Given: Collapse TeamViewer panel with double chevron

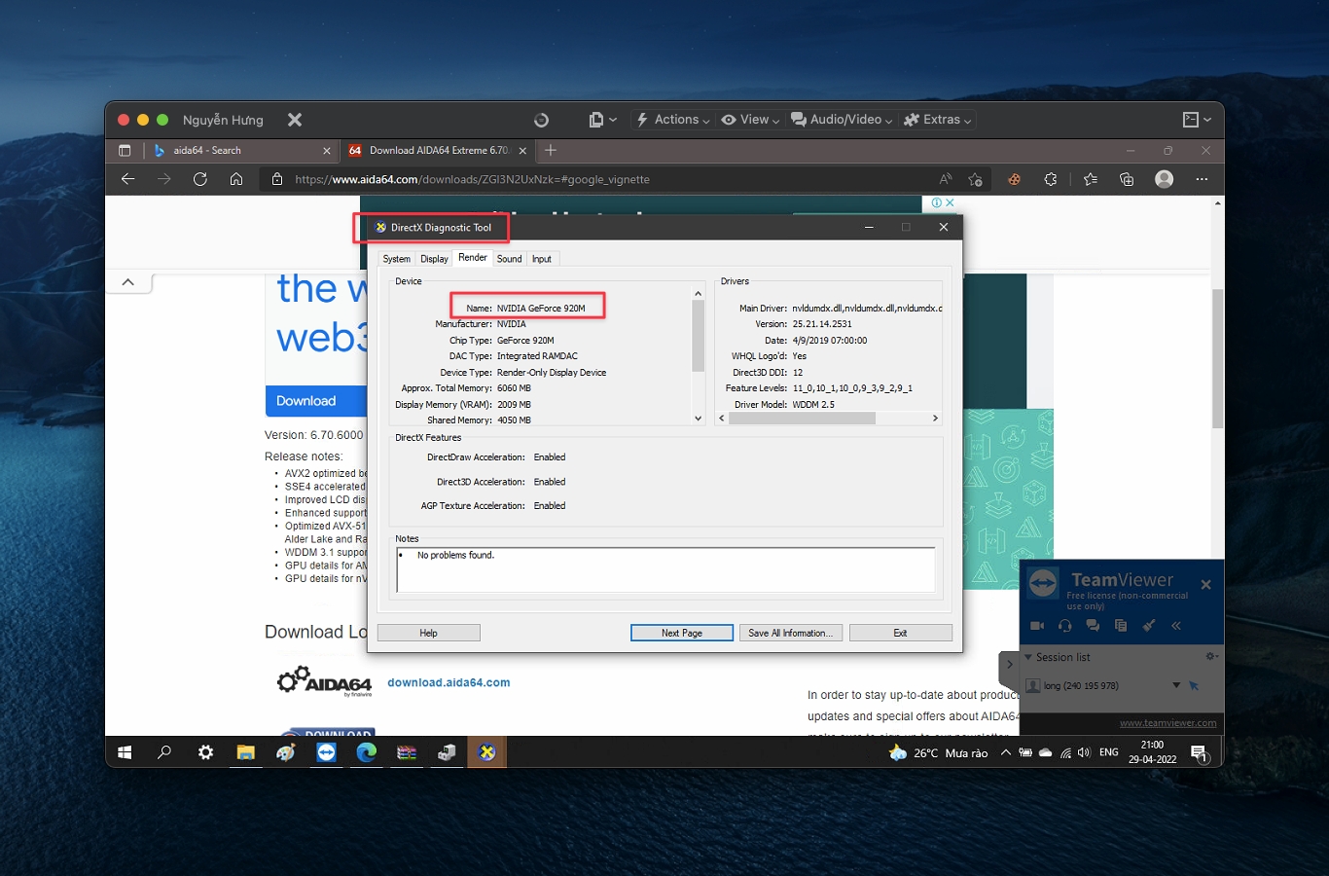Looking at the screenshot, I should click(x=1176, y=626).
